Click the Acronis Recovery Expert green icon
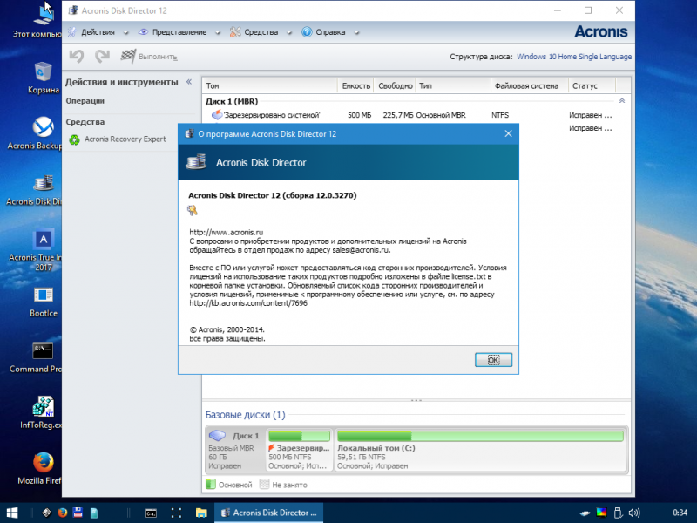 pos(74,139)
